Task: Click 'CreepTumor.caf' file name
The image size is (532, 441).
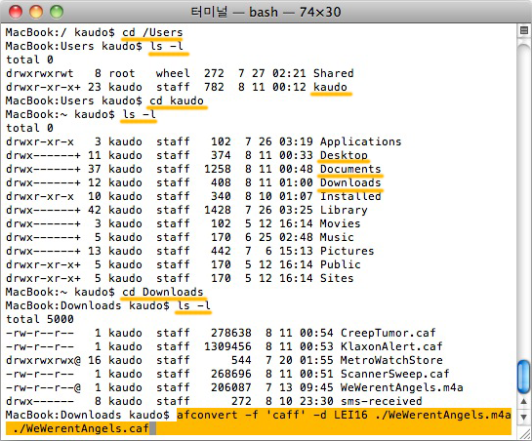Action: [x=389, y=333]
